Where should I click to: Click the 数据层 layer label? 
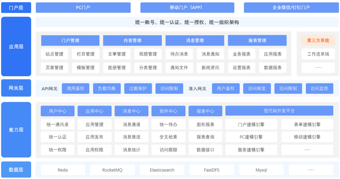point(16,170)
